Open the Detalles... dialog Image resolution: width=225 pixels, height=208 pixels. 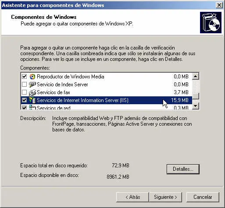pos(183,169)
